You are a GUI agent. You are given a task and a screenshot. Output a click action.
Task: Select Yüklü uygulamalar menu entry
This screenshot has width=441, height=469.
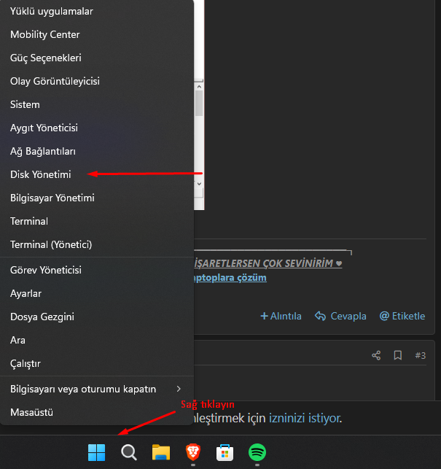(97, 12)
